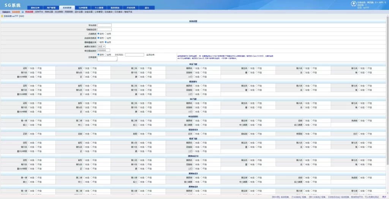Select 启用 radio for 注单监测
389x199 pixels.
(x=106, y=55)
